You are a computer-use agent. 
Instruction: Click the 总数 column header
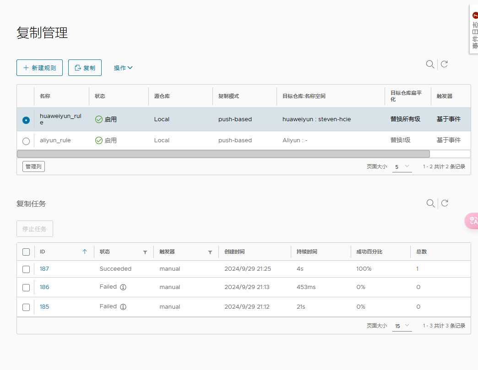click(x=422, y=252)
